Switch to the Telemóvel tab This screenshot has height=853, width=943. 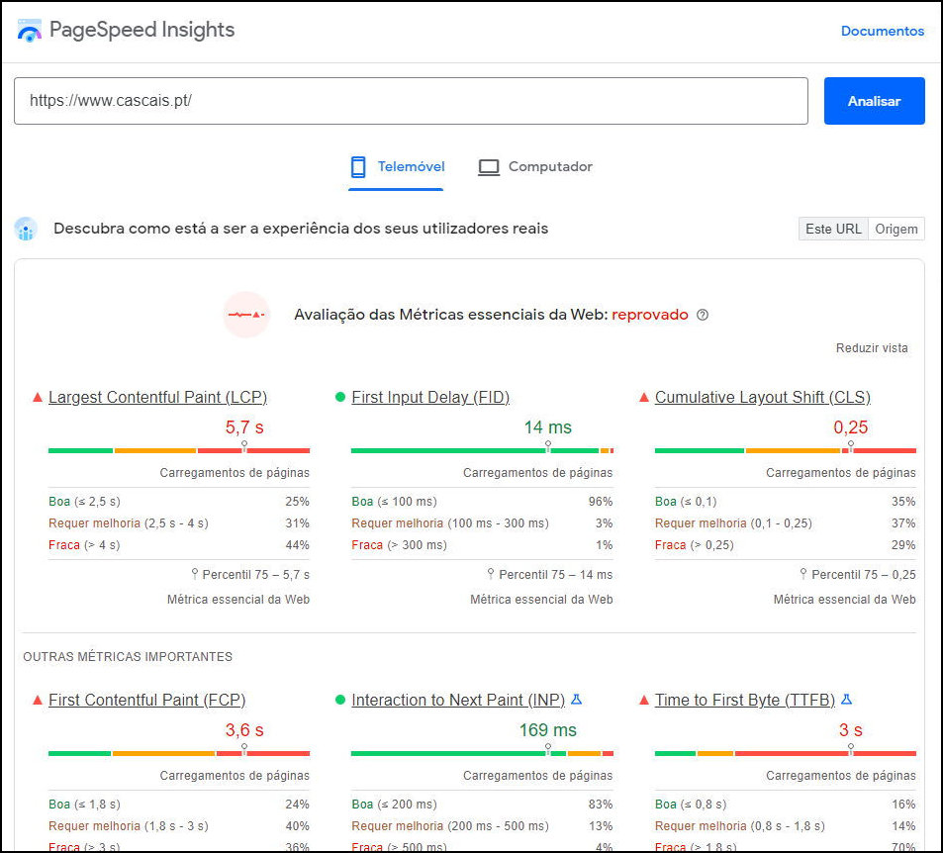397,167
